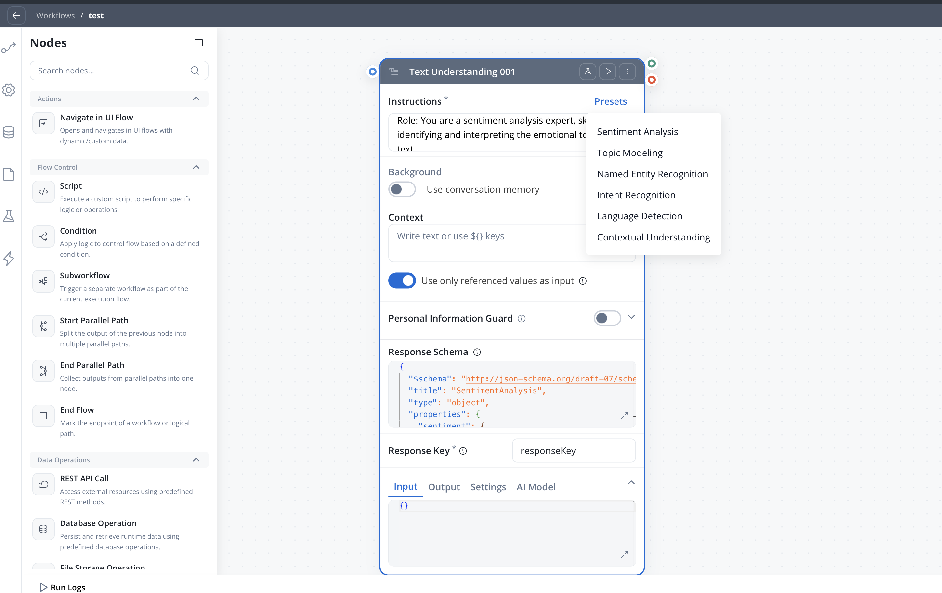Image resolution: width=942 pixels, height=593 pixels.
Task: Run the Text Understanding node play icon
Action: point(608,72)
